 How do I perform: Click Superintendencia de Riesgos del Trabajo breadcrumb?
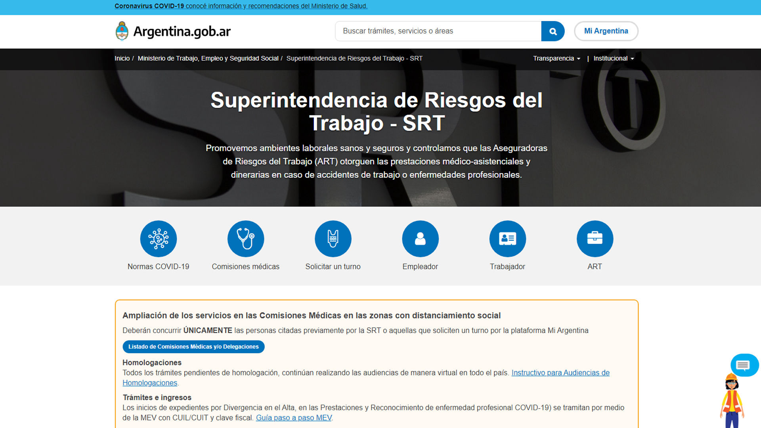[x=354, y=58]
